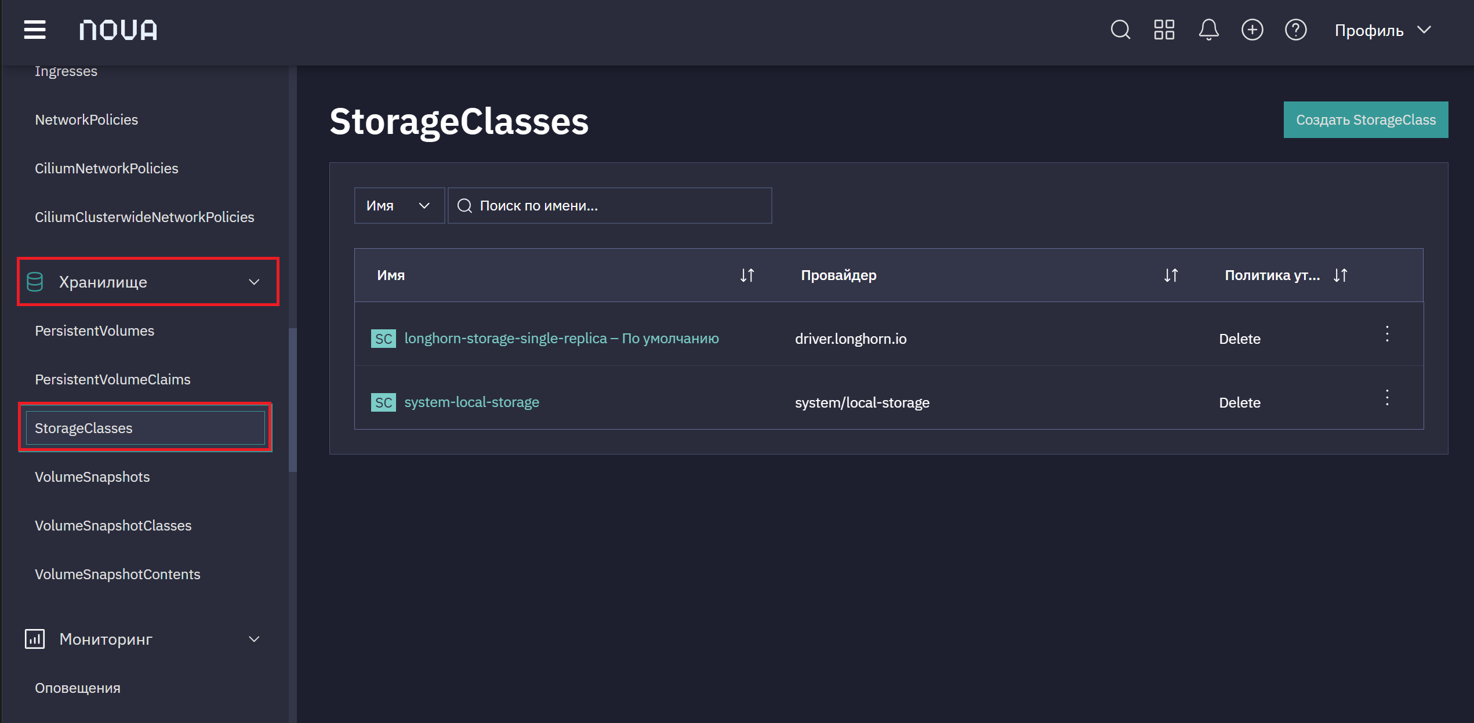
Task: Select StorageClasses in sidebar
Action: pyautogui.click(x=146, y=428)
